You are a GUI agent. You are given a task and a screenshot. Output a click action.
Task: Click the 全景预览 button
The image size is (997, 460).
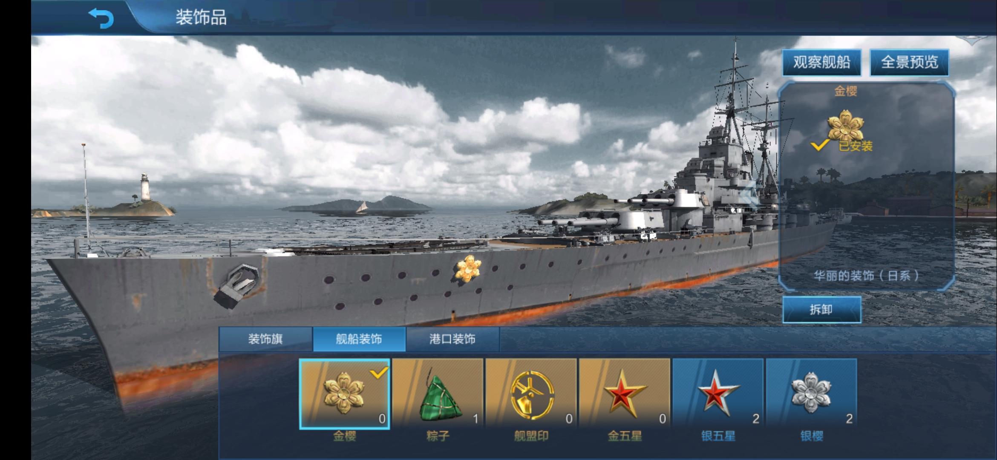point(909,63)
